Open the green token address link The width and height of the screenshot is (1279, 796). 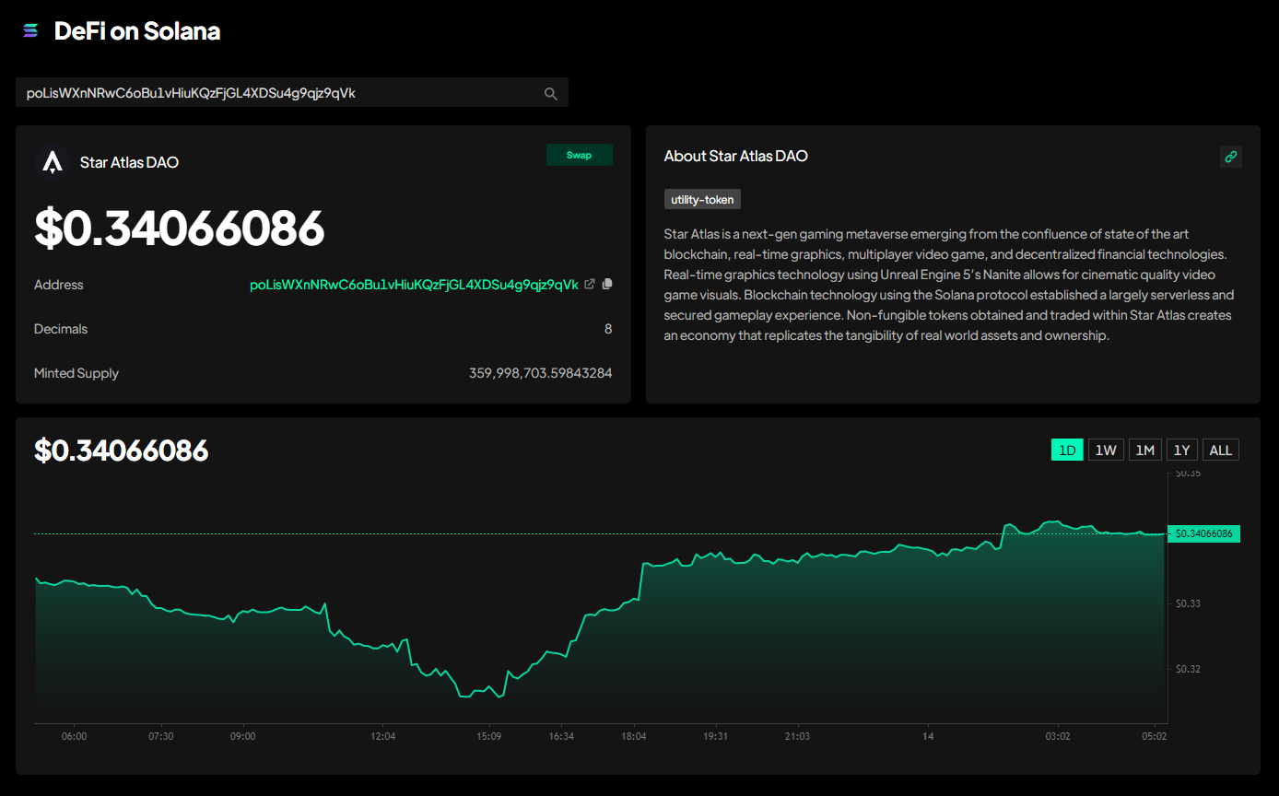pyautogui.click(x=414, y=285)
